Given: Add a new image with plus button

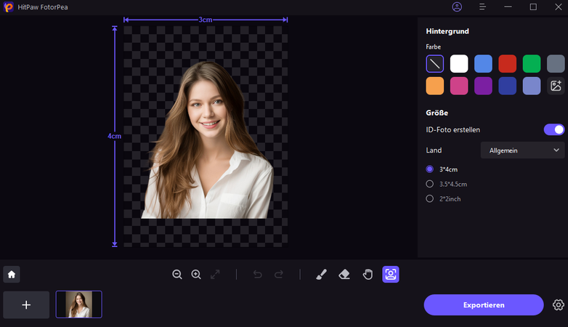Looking at the screenshot, I should point(26,304).
